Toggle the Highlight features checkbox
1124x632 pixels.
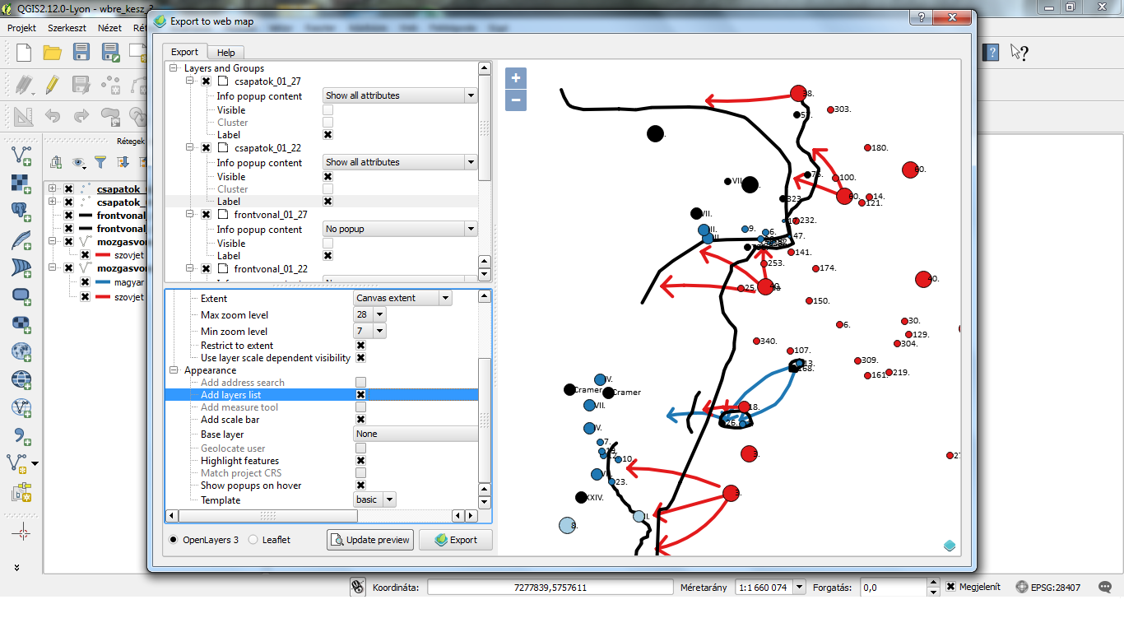click(360, 461)
